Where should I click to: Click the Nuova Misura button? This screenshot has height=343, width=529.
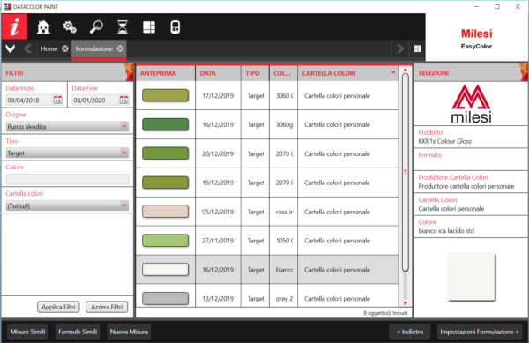coord(129,332)
